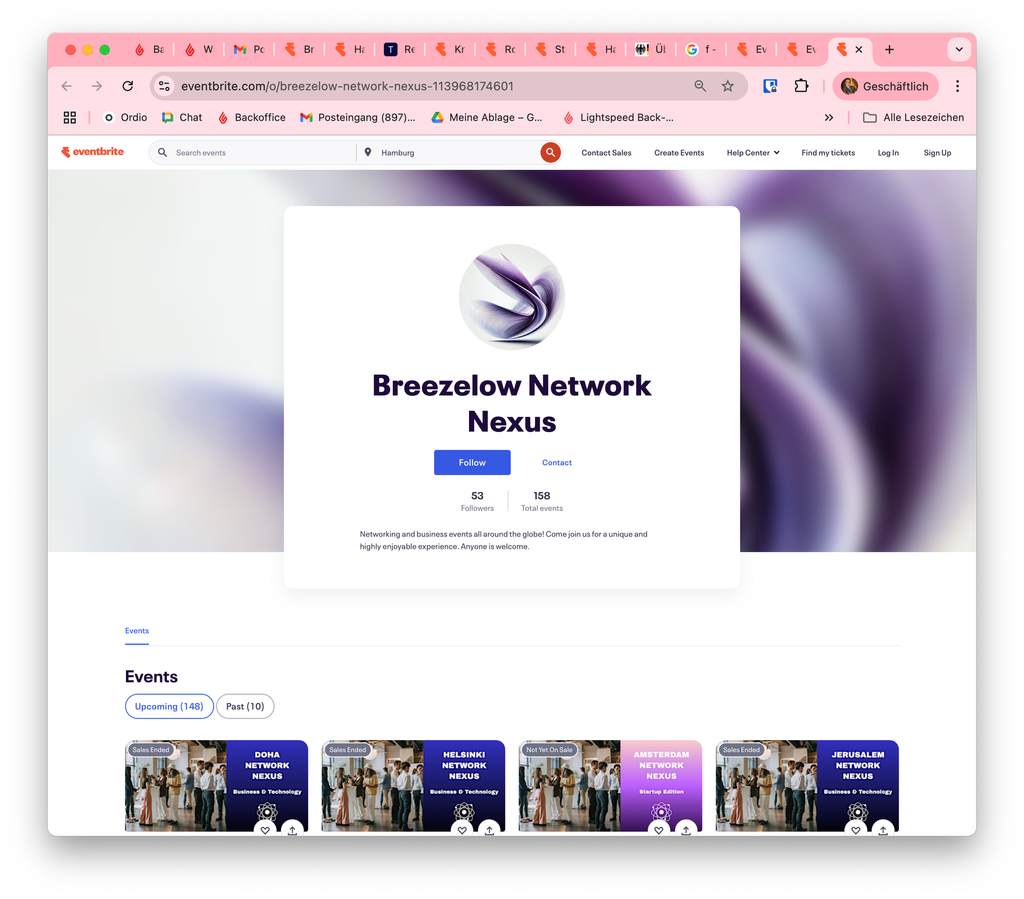The height and width of the screenshot is (899, 1024).
Task: Show hidden bookmarks with double chevron
Action: click(x=829, y=118)
